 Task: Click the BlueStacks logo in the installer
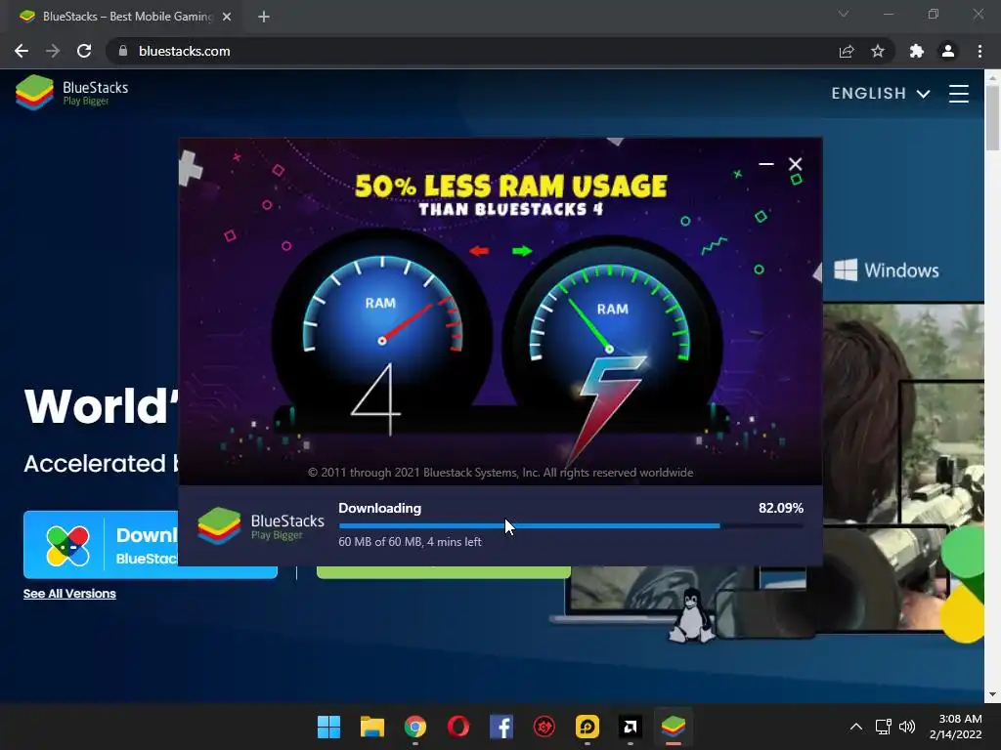click(x=260, y=526)
